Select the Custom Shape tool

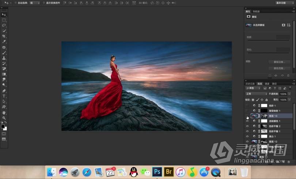4,107
